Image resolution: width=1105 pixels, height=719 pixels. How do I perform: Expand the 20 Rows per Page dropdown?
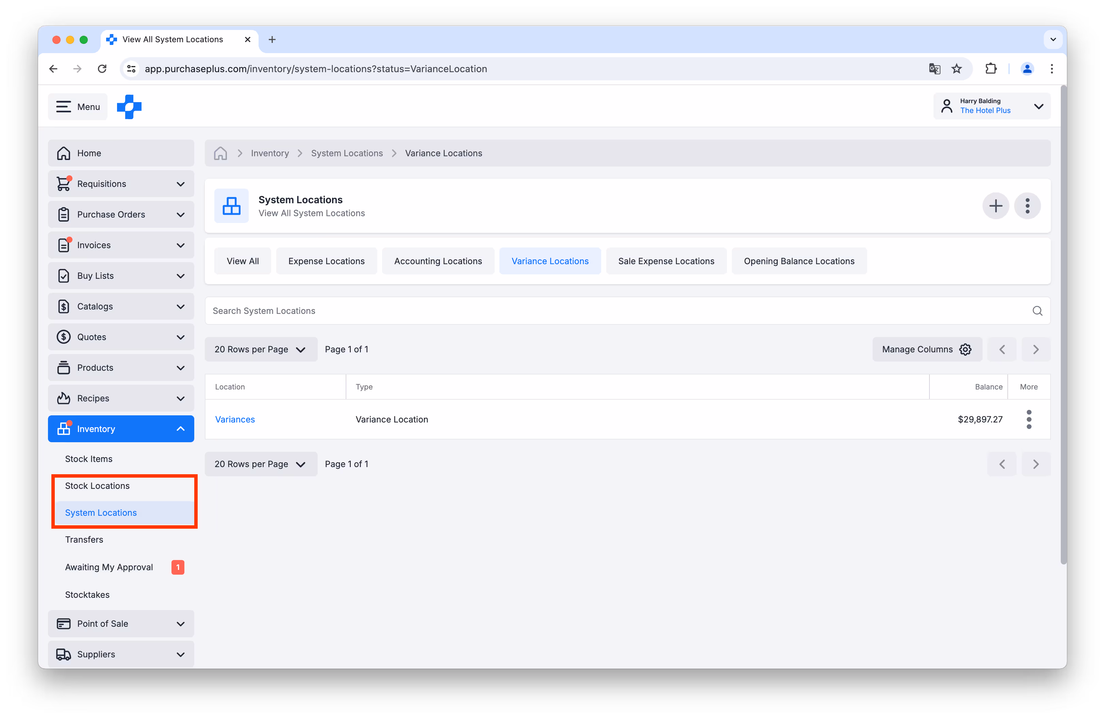[261, 349]
